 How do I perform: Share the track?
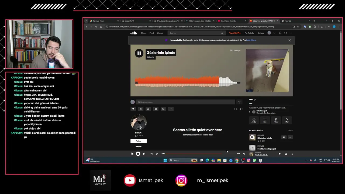coord(148,109)
